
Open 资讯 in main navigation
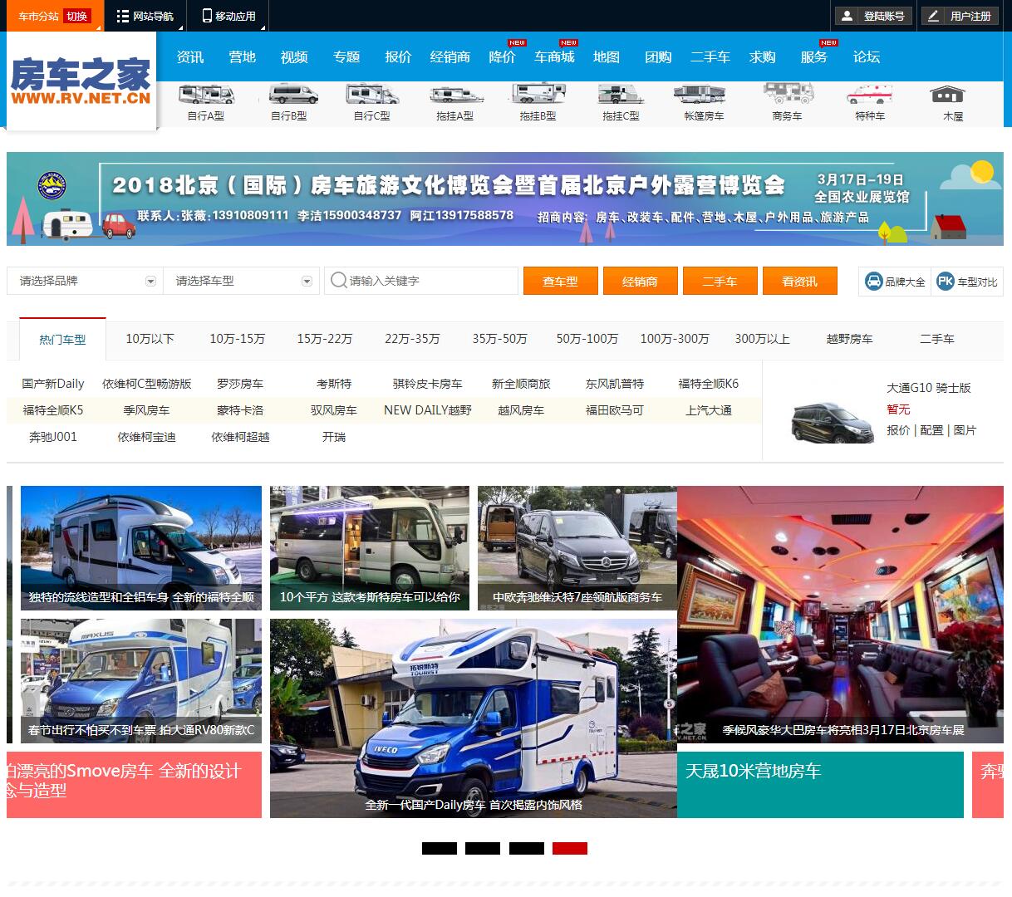[x=190, y=56]
